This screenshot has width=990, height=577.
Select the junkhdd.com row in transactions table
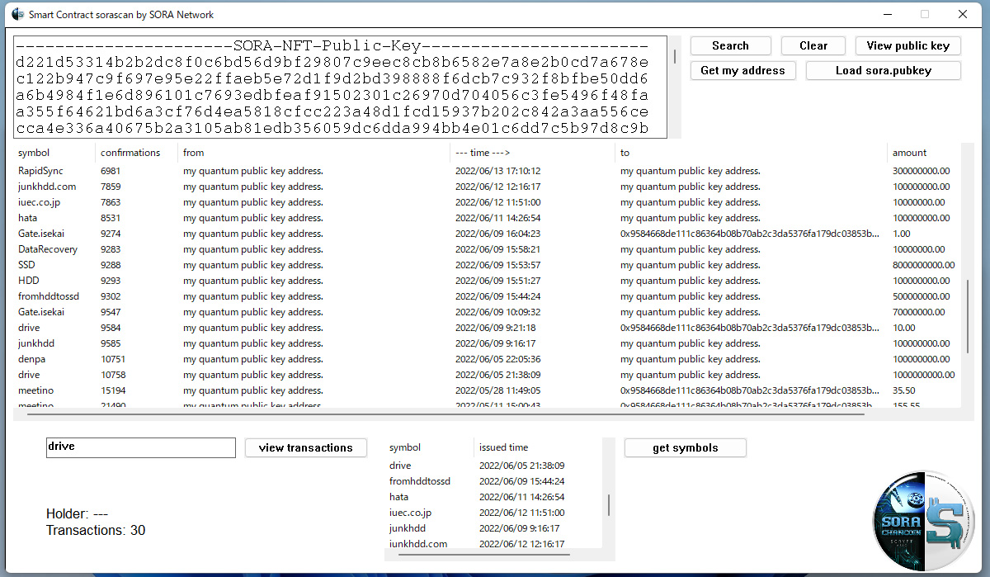488,187
